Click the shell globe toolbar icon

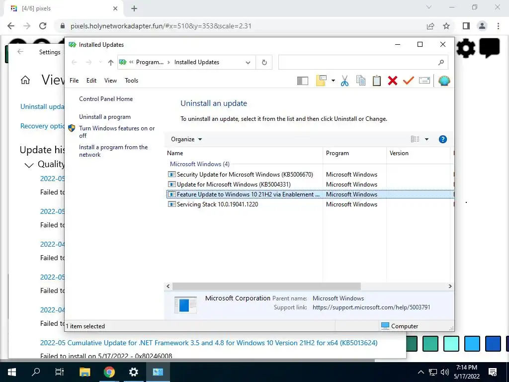pos(444,81)
